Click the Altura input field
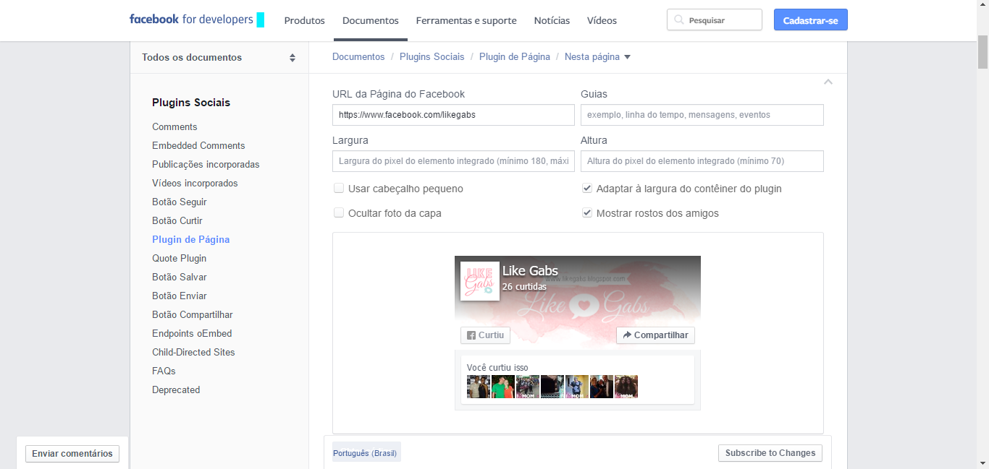The width and height of the screenshot is (989, 469). [702, 161]
